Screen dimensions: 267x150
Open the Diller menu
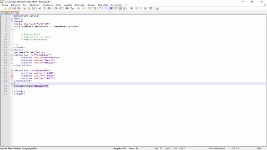tap(58, 5)
